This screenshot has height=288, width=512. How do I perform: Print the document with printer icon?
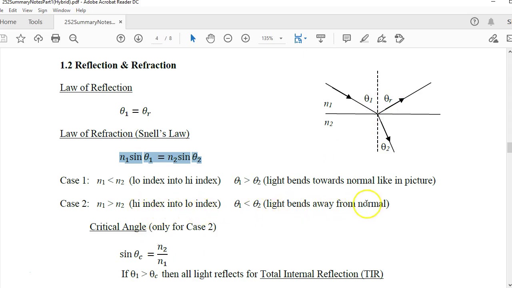pos(56,38)
